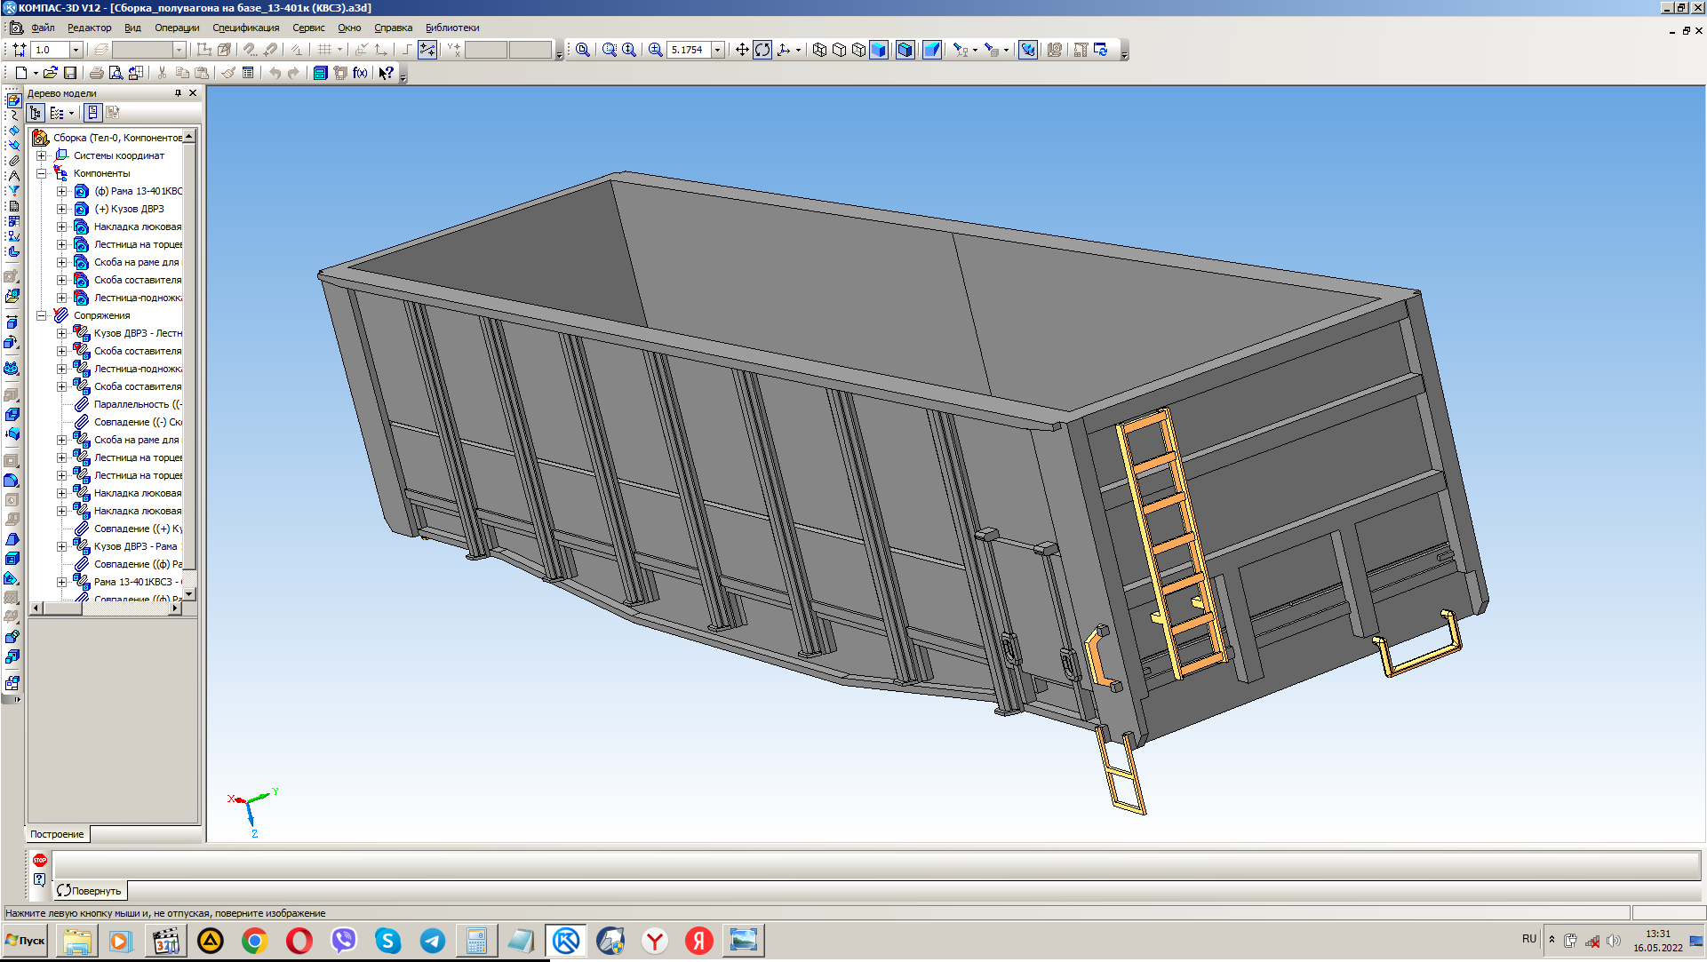Toggle shaded display mode
The width and height of the screenshot is (1707, 962).
click(879, 50)
